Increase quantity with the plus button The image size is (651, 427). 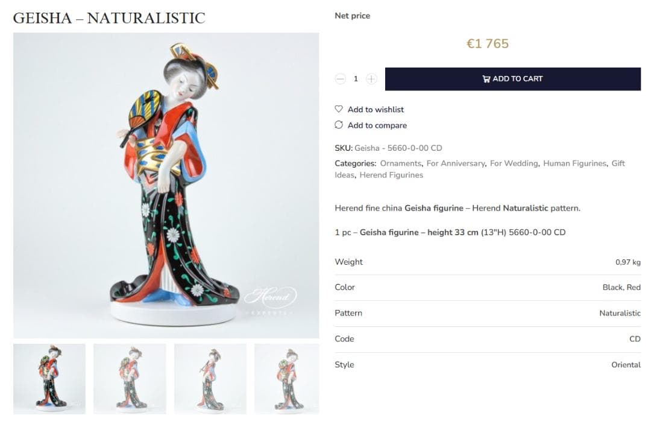point(371,79)
